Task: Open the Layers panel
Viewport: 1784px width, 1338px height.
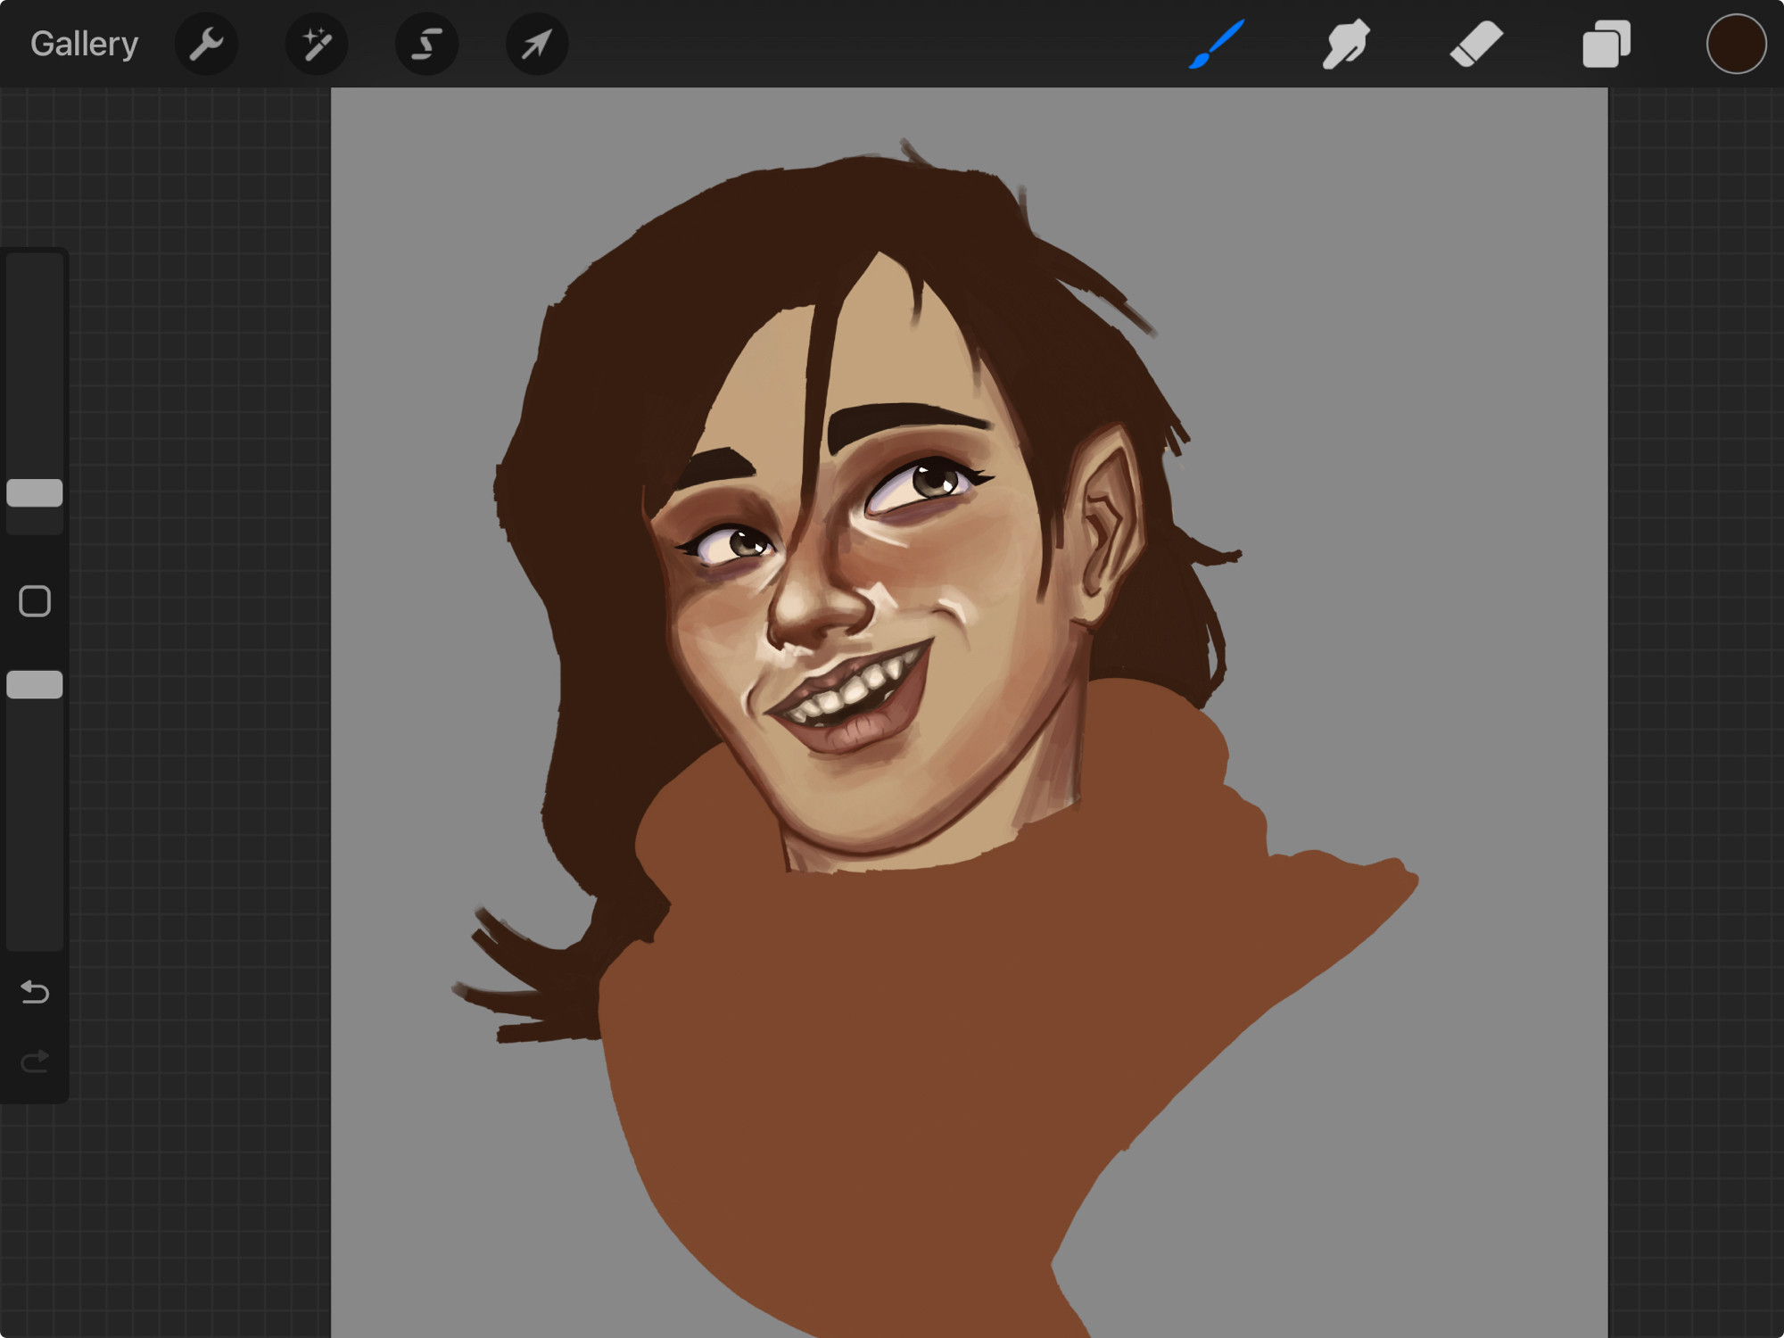Action: 1606,44
